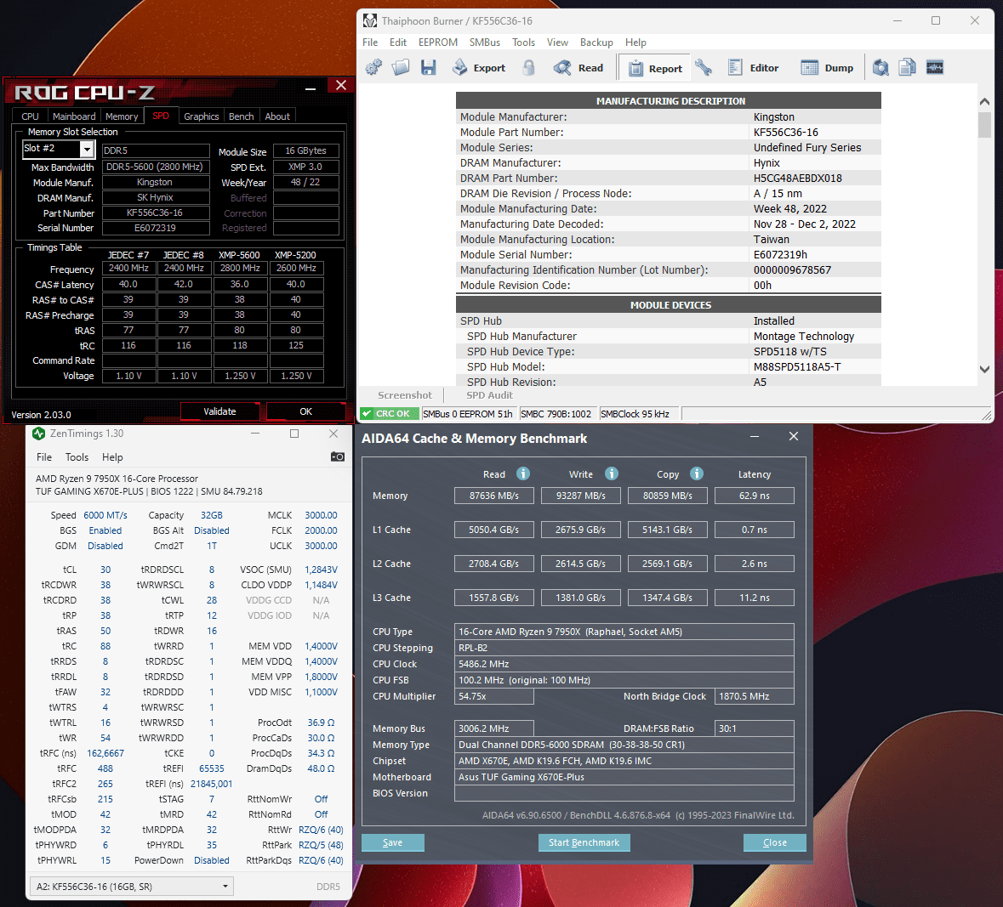1003x907 pixels.
Task: Switch to Bench tab in CPU-Z
Action: [241, 116]
